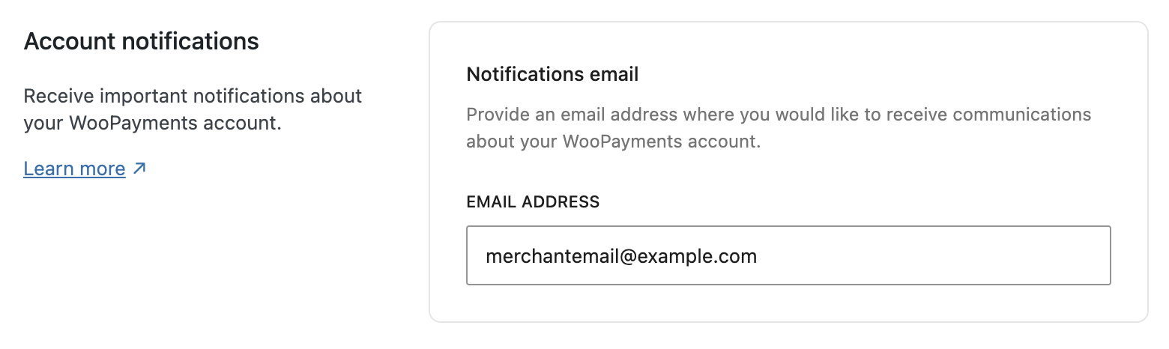This screenshot has height=349, width=1169.
Task: Click the EMAIL ADDRESS field label
Action: pyautogui.click(x=533, y=201)
